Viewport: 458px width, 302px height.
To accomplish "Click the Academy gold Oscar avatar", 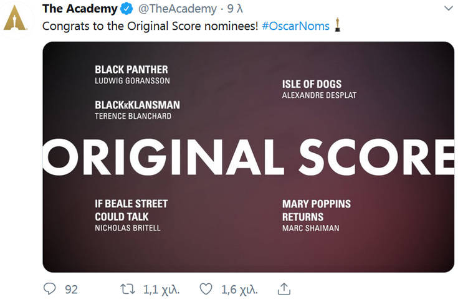I will pyautogui.click(x=14, y=18).
